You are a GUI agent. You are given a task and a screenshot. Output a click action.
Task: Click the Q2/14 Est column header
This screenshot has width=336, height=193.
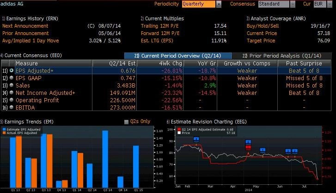click(115, 64)
